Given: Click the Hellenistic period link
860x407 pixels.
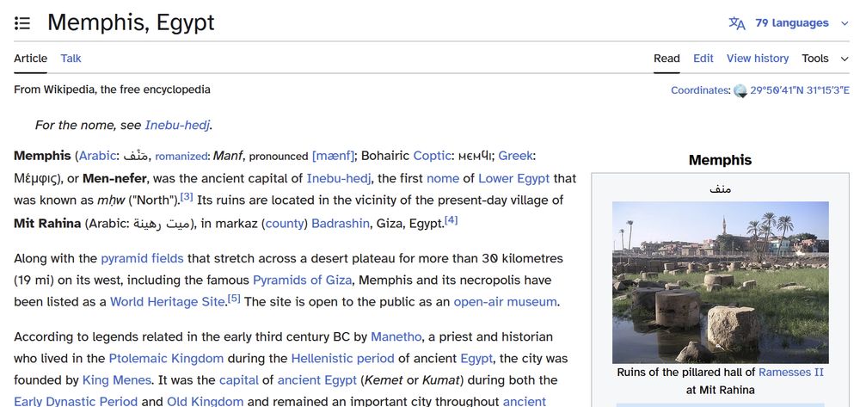Looking at the screenshot, I should 343,358.
